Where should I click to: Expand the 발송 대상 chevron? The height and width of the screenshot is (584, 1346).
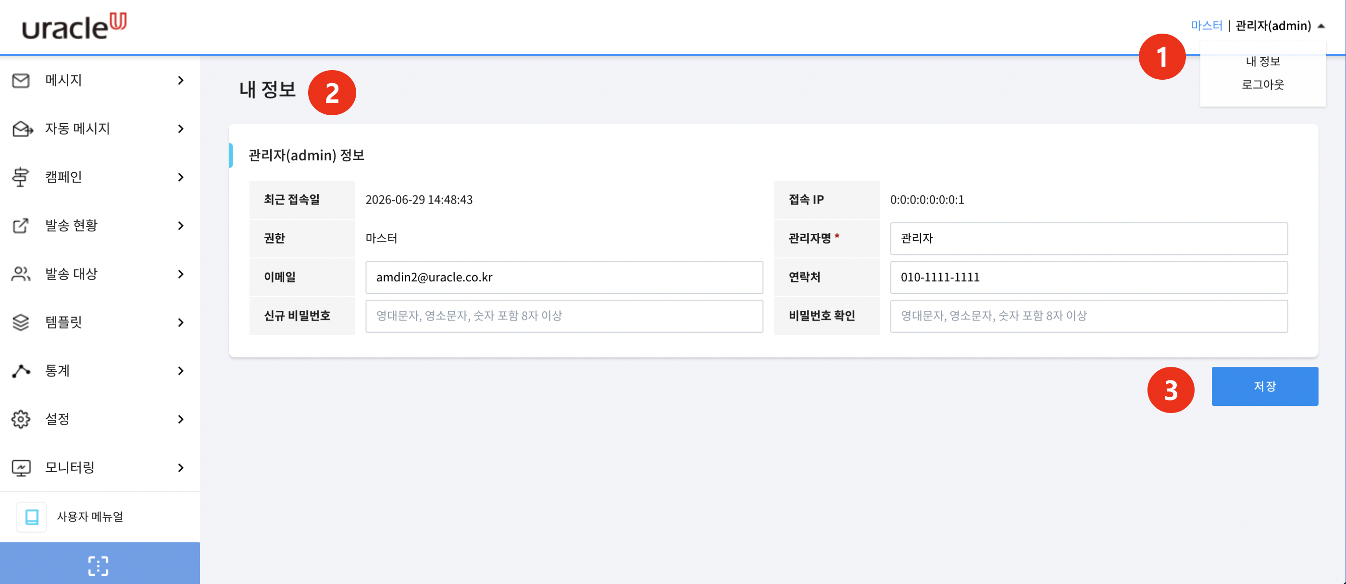(x=181, y=274)
